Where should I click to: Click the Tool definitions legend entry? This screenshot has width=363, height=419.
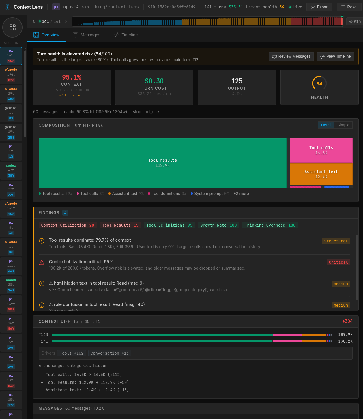click(167, 194)
